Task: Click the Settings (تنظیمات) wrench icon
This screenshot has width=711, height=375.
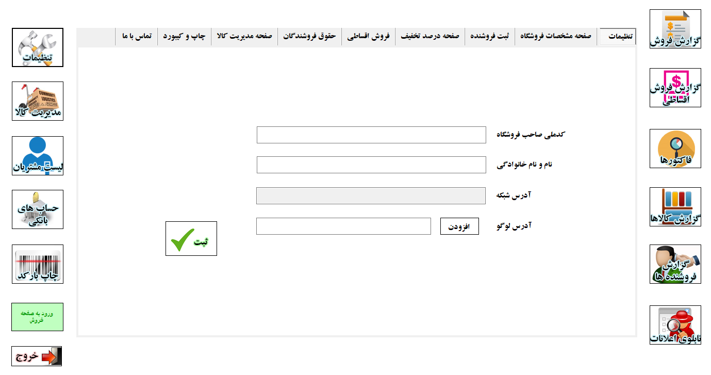Action: tap(38, 47)
